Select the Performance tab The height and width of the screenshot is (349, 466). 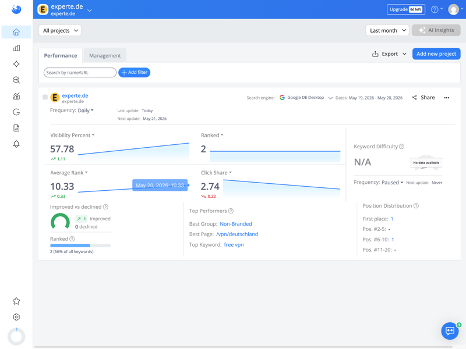pyautogui.click(x=61, y=55)
